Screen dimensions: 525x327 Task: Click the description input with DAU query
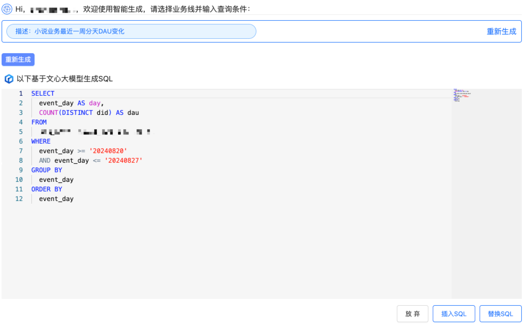(x=131, y=31)
